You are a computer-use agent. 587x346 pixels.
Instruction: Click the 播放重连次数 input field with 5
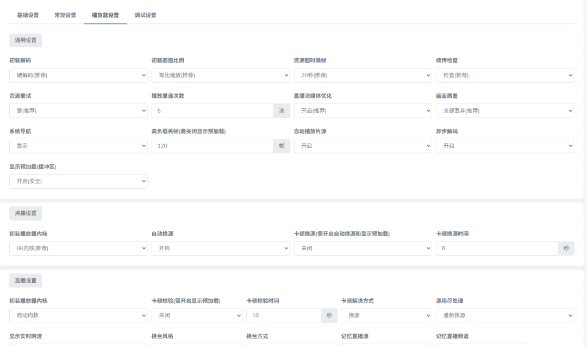tap(213, 110)
